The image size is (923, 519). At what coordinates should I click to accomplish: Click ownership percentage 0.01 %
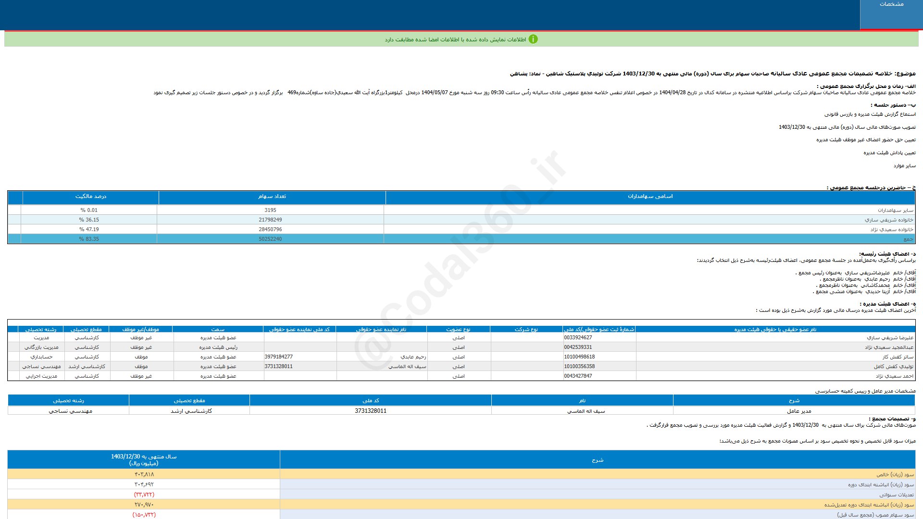tap(89, 210)
